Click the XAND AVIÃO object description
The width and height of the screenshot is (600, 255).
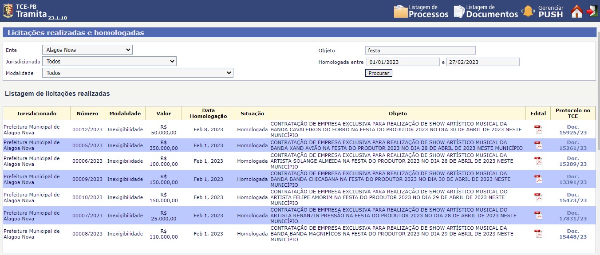point(396,145)
